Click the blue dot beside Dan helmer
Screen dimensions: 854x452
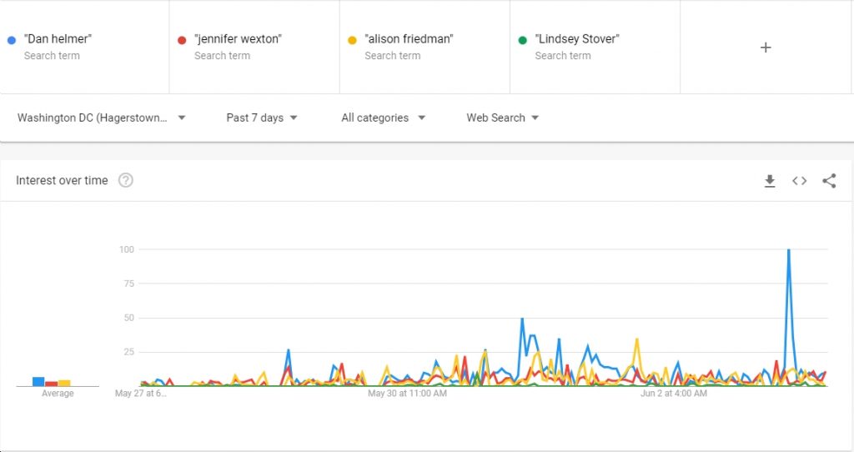12,40
